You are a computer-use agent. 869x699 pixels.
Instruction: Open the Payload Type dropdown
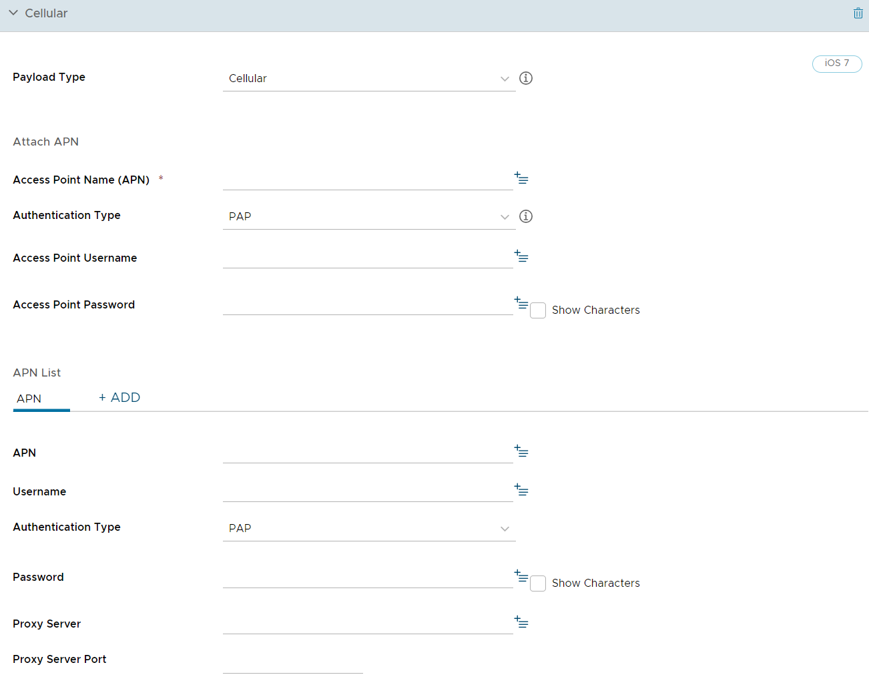(369, 78)
